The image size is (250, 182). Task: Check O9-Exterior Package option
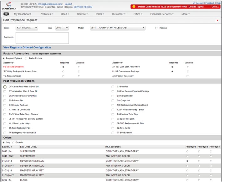[5, 105]
